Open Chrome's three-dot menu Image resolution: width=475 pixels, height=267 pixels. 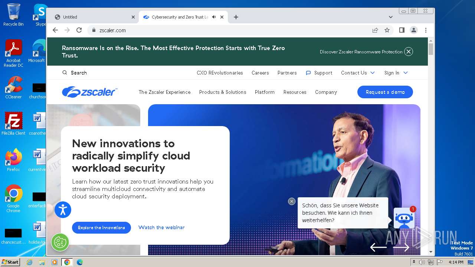[x=426, y=30]
